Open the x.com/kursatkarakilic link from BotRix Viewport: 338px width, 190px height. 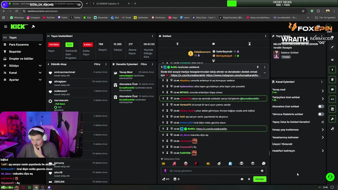click(x=212, y=129)
